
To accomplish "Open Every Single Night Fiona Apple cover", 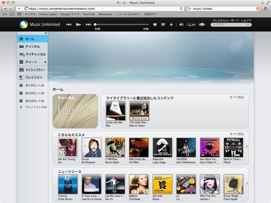I will pyautogui.click(x=233, y=184).
